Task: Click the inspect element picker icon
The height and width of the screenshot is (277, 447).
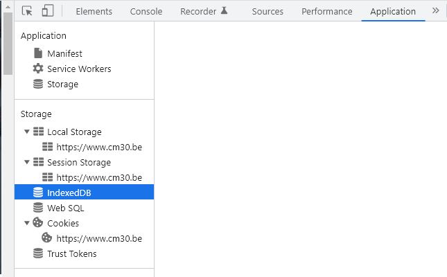Action: [28, 11]
